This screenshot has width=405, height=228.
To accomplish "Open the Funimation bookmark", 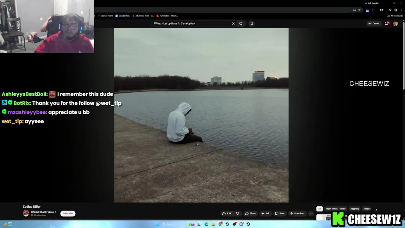I will click(167, 16).
